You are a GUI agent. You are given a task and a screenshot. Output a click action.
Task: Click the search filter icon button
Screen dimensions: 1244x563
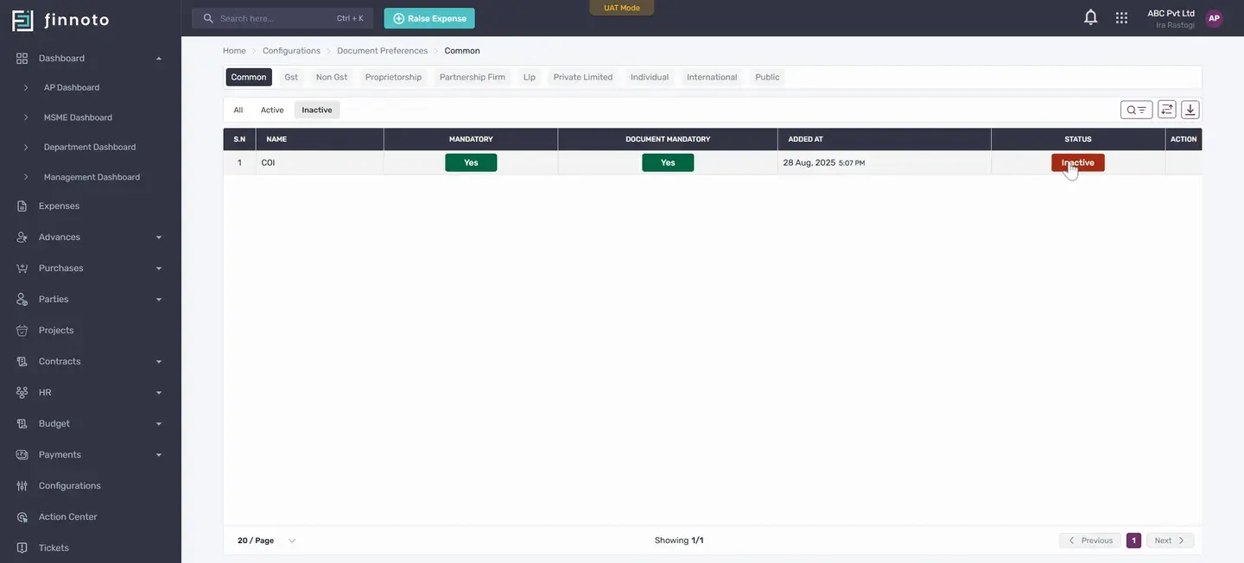pos(1137,110)
